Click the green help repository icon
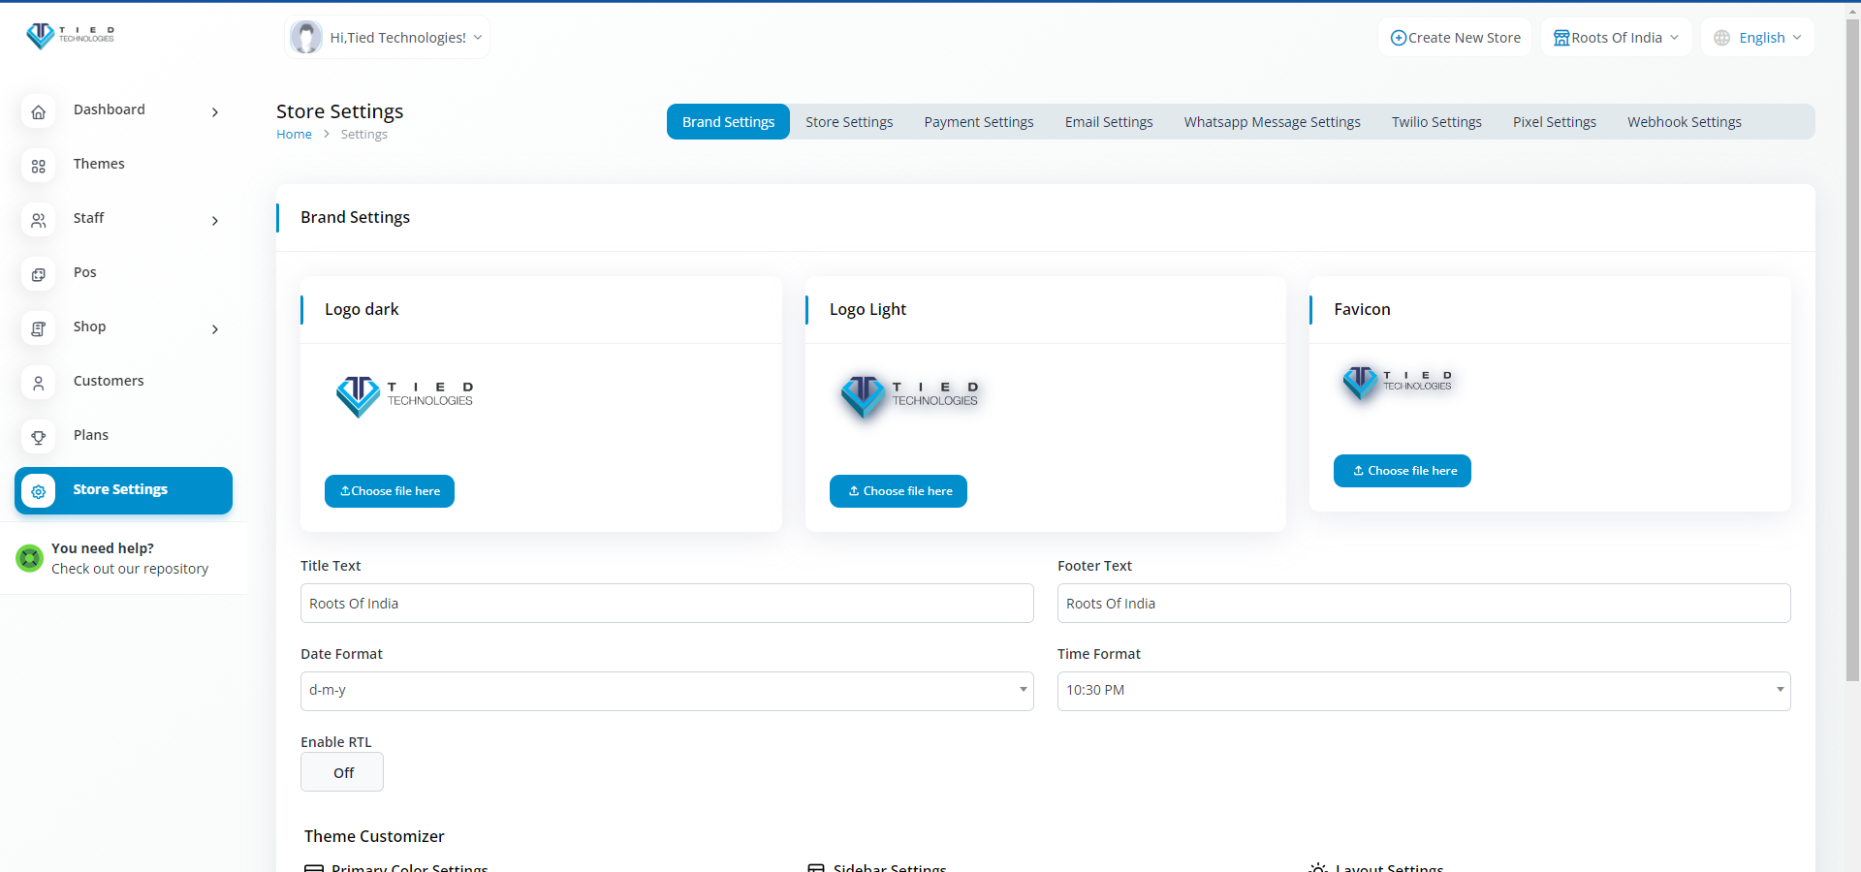This screenshot has width=1861, height=872. [x=30, y=558]
